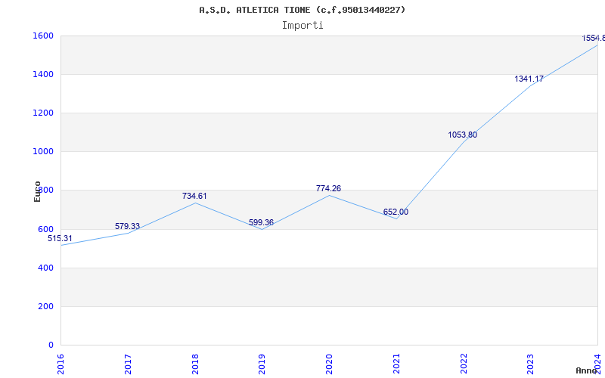Select the 599.36 data label
This screenshot has width=605, height=378.
(261, 222)
